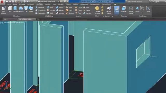Run the Interfere check tool
Viewport: 166px width, 93px height.
tap(51, 10)
